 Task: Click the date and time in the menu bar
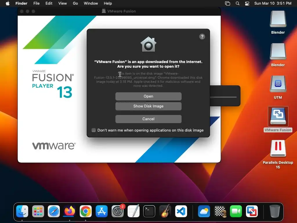[273, 3]
